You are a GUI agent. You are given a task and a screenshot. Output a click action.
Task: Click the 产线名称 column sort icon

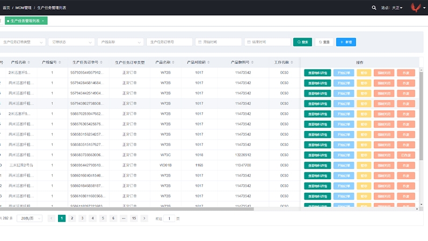click(29, 62)
